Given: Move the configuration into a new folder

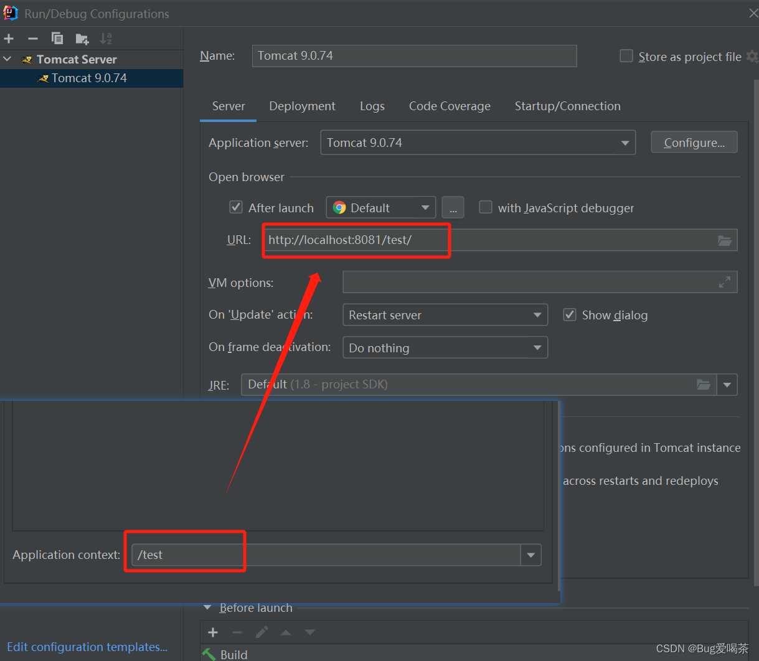Looking at the screenshot, I should point(82,39).
